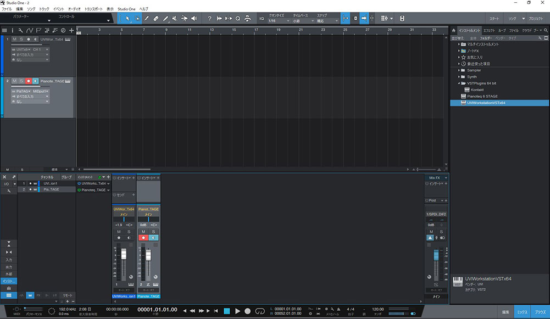Open the tempo track clock icon
The height and width of the screenshot is (319, 550).
coord(63,31)
